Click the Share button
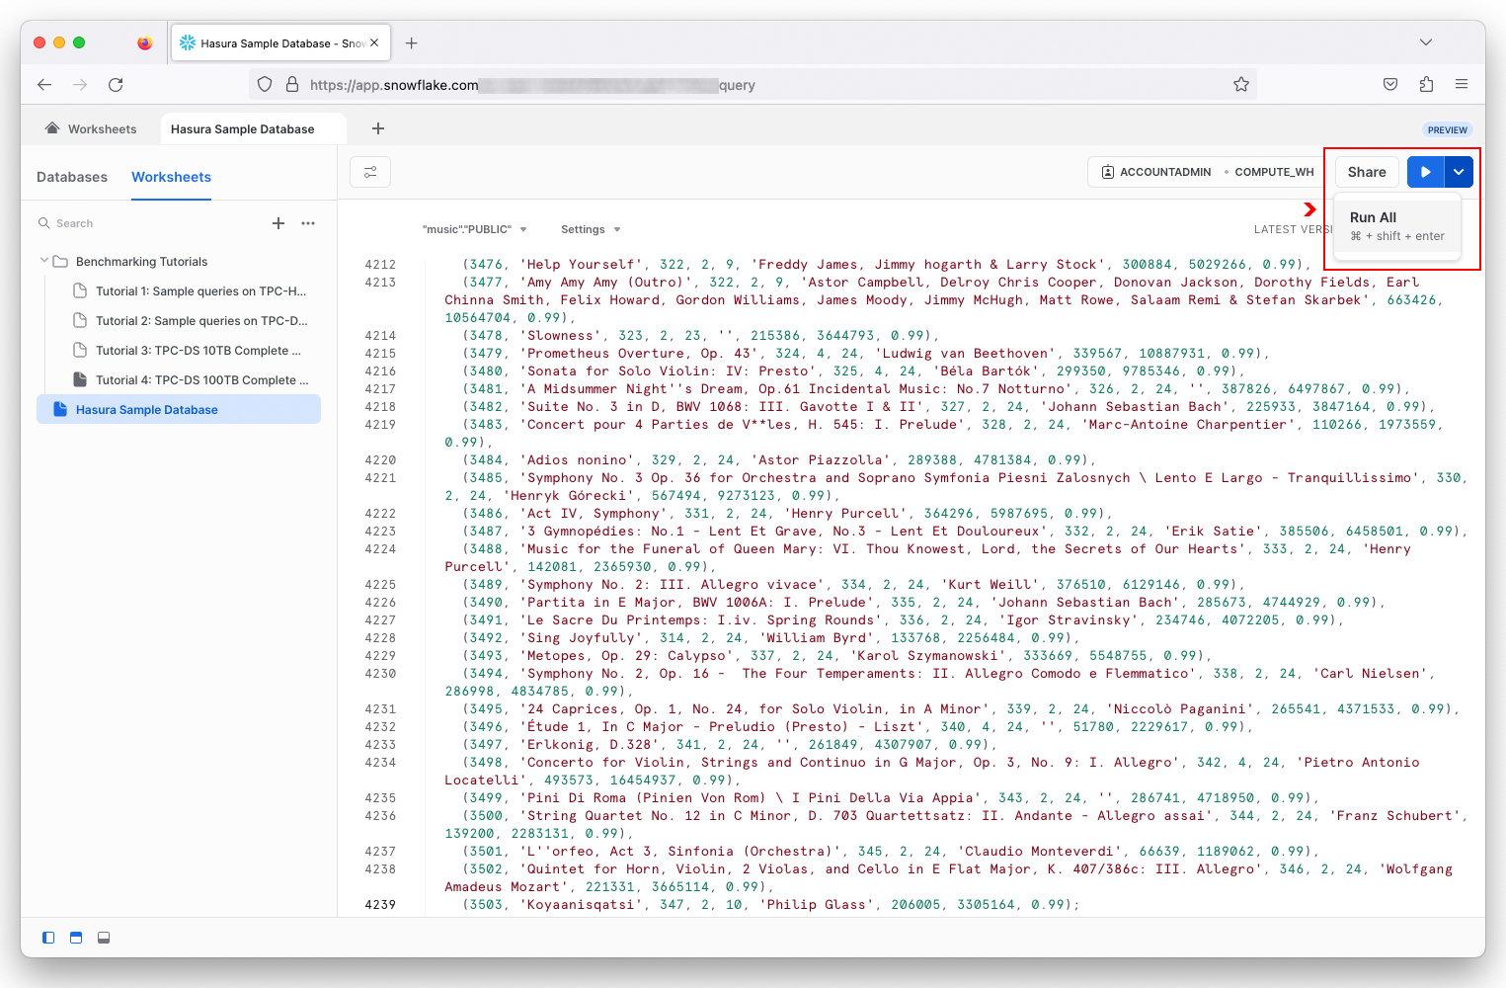The image size is (1506, 988). click(1366, 171)
